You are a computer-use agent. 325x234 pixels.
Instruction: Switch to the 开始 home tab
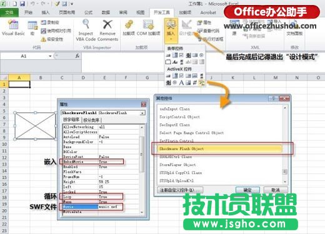28,12
